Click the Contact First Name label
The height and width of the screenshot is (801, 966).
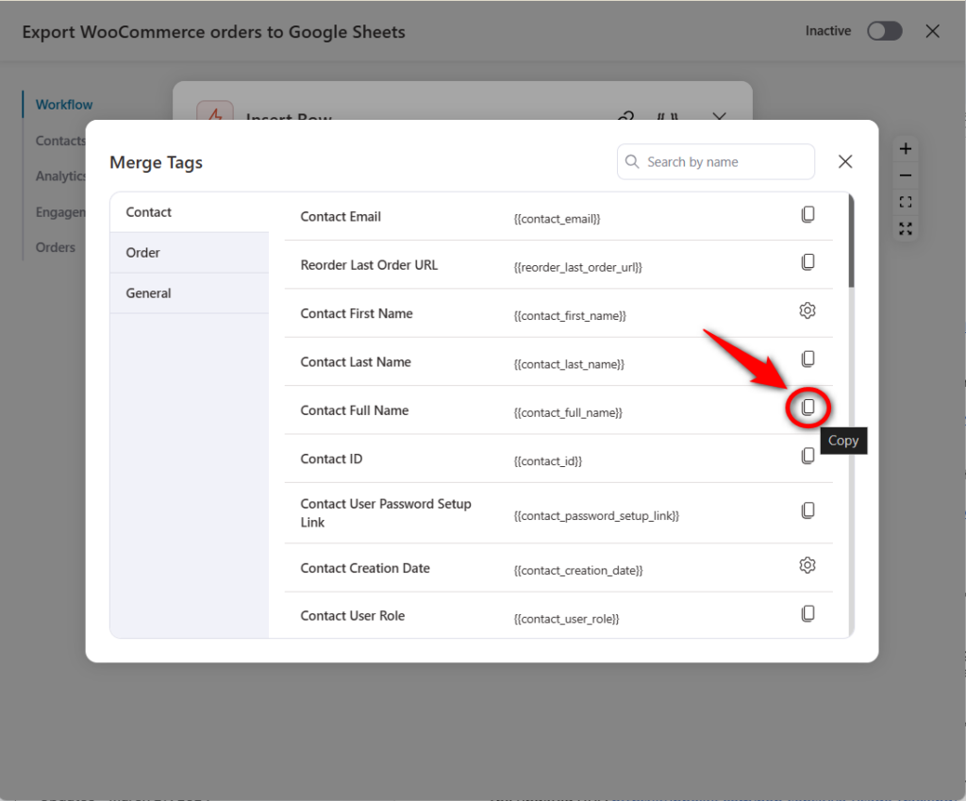pos(357,313)
